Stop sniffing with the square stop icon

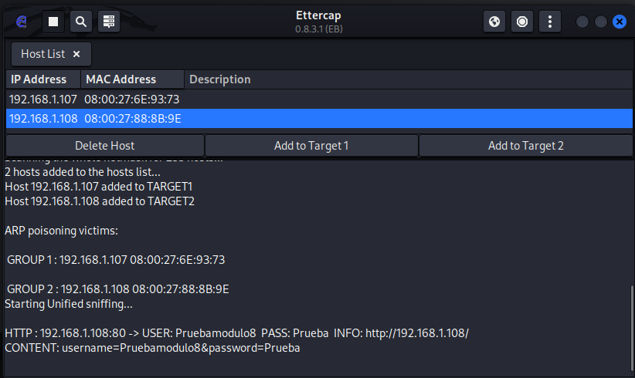coord(53,22)
